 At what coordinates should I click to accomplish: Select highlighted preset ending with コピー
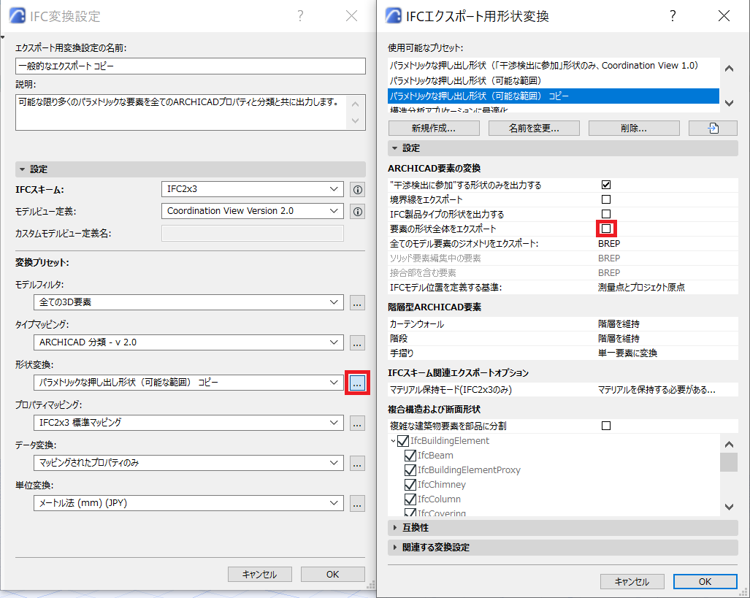click(x=554, y=96)
